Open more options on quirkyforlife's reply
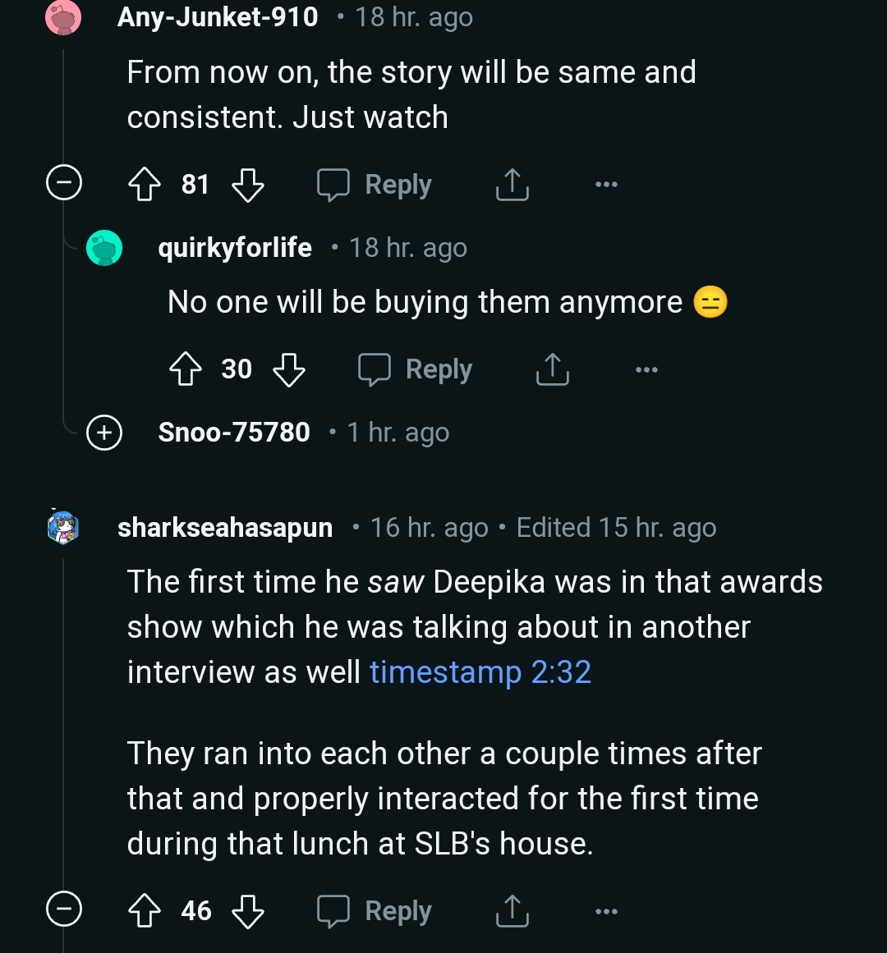This screenshot has height=953, width=887. tap(646, 369)
